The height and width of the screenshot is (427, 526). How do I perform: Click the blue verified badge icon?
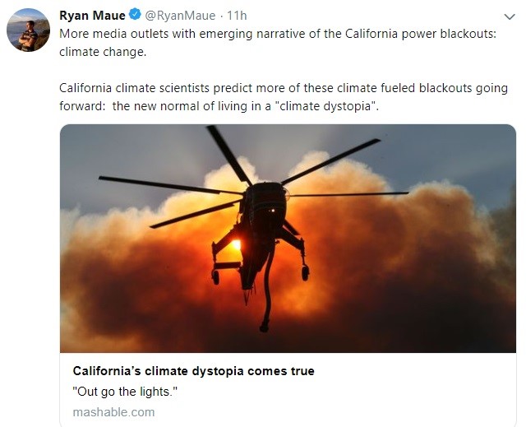coord(135,15)
